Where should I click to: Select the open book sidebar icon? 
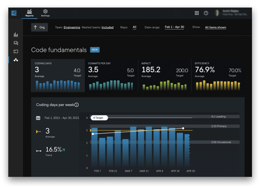(x=16, y=51)
